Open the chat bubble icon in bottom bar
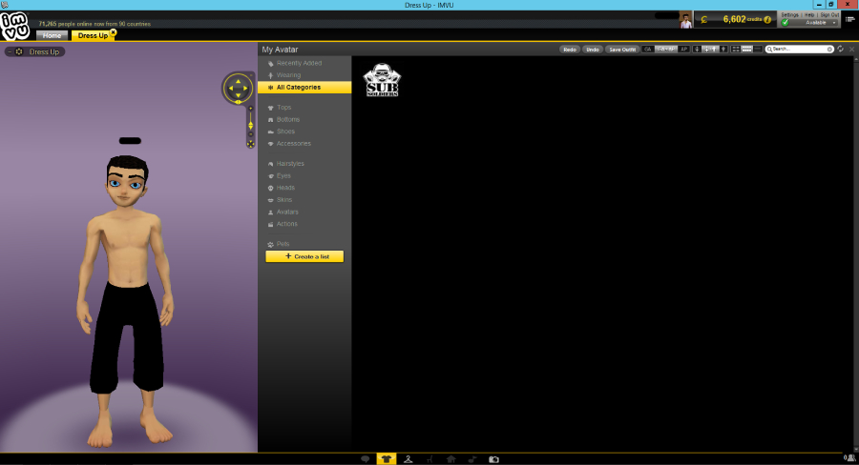This screenshot has height=465, width=859. (365, 459)
